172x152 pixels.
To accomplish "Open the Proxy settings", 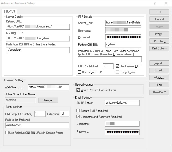I will pos(159,34).
